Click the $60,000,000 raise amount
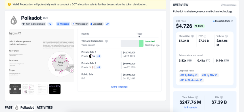The width and height of the screenshot is (244, 112). pos(129,64)
